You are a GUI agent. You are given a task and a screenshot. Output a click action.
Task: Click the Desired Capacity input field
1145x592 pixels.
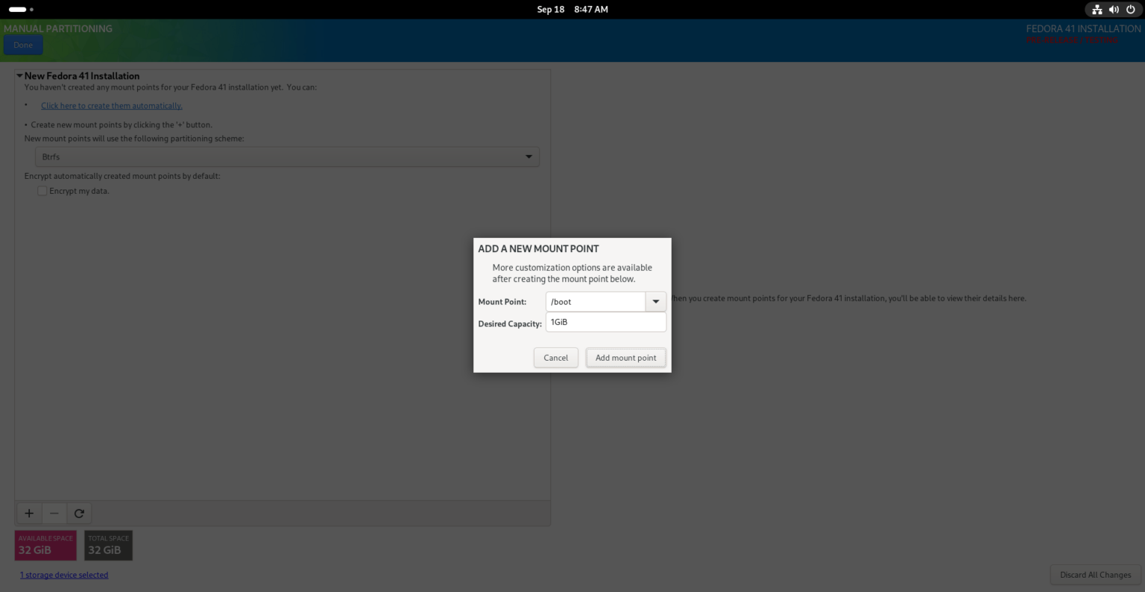[605, 321]
